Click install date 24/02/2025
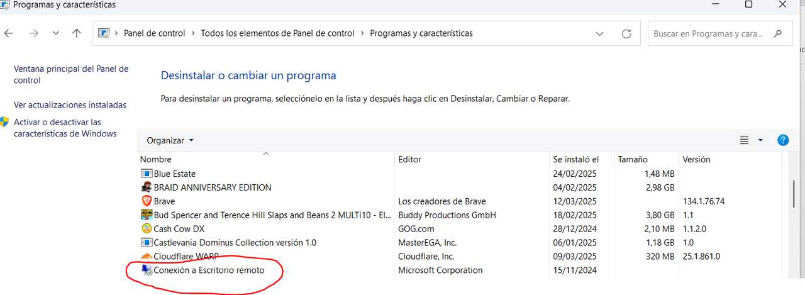 pos(574,174)
